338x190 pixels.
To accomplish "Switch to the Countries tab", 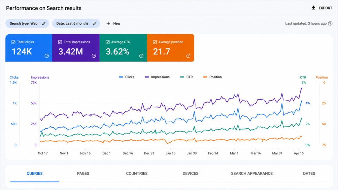I will click(x=137, y=174).
